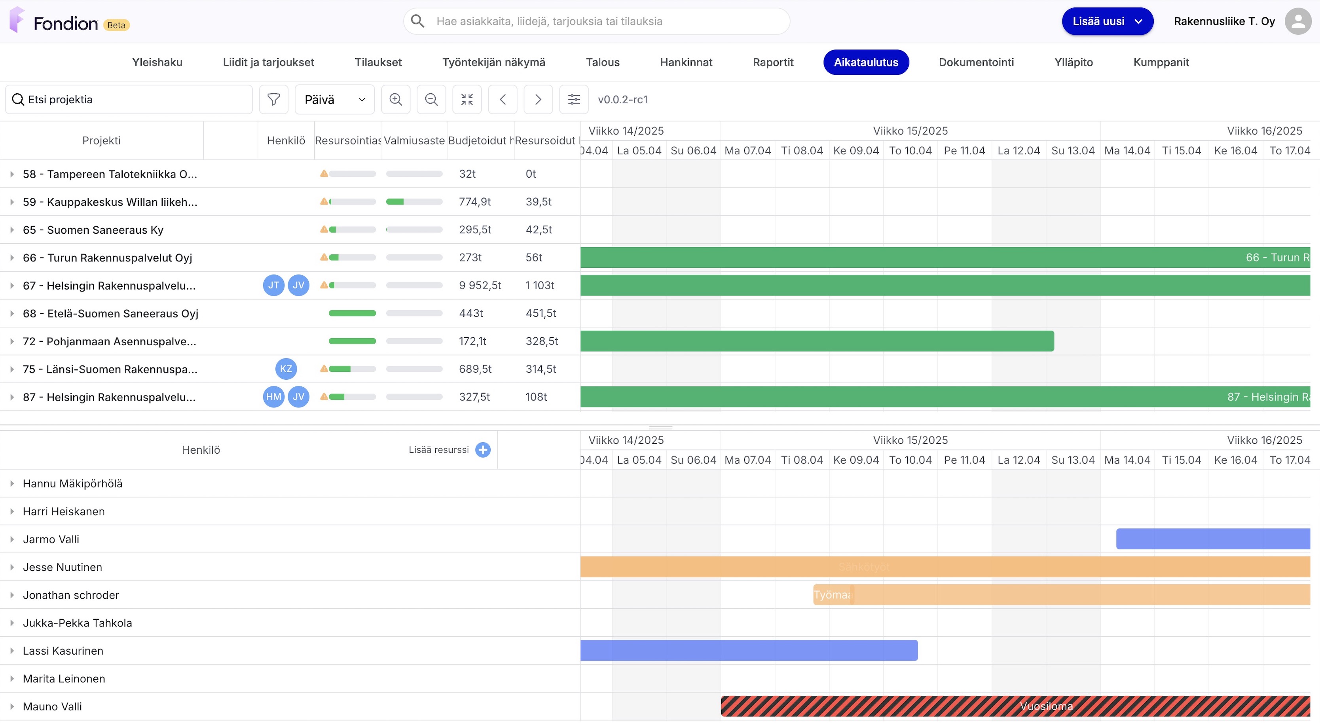Image resolution: width=1320 pixels, height=723 pixels.
Task: Go to previous period with left chevron
Action: (503, 99)
